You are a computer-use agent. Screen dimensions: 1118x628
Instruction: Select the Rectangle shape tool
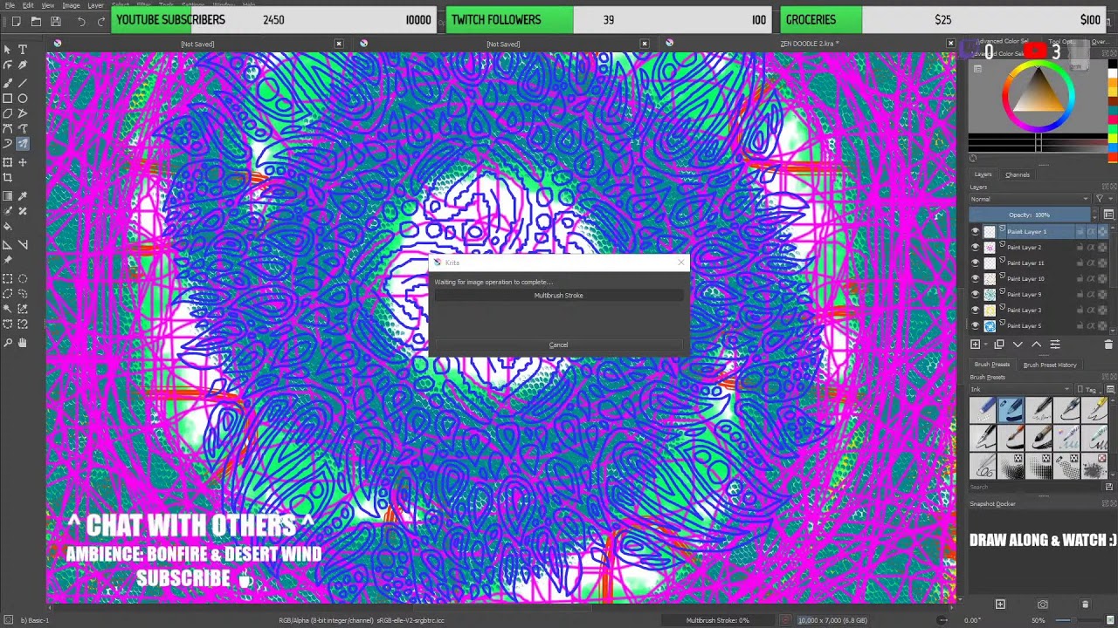(x=8, y=99)
